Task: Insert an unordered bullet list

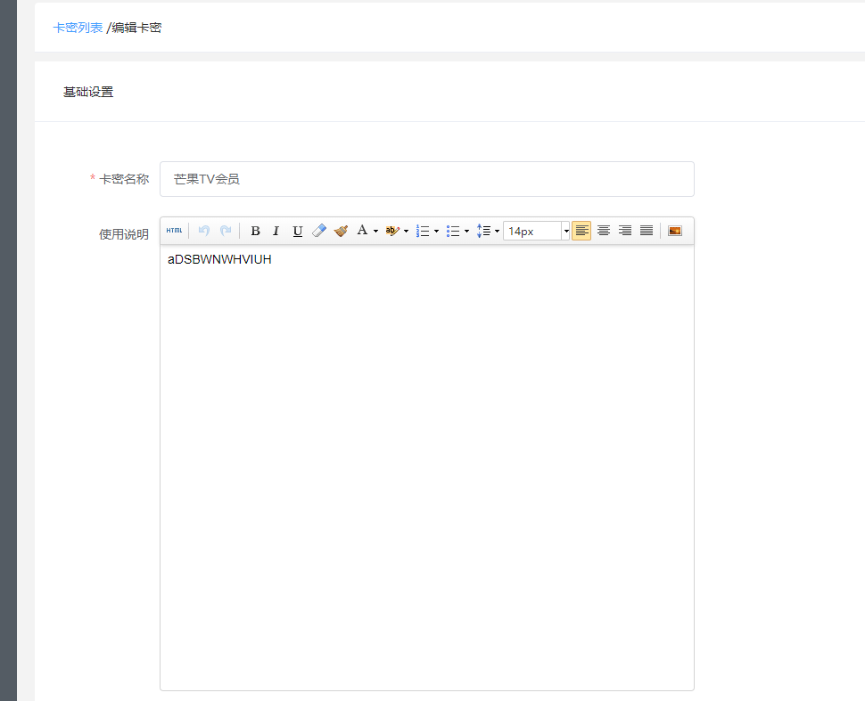Action: tap(453, 231)
